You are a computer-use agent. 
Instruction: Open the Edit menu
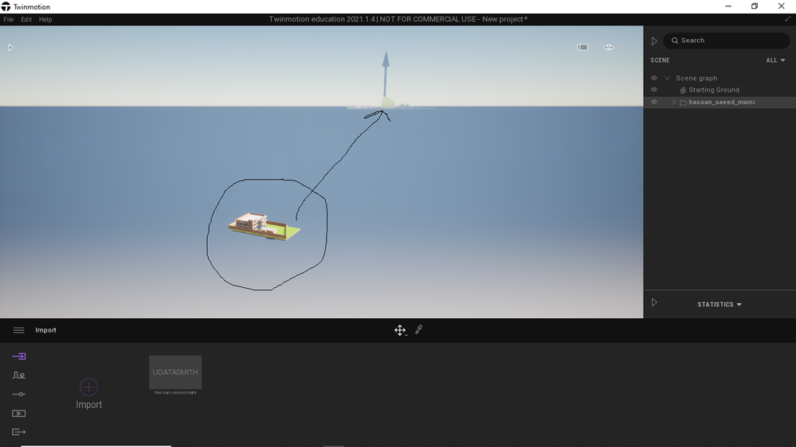point(26,19)
